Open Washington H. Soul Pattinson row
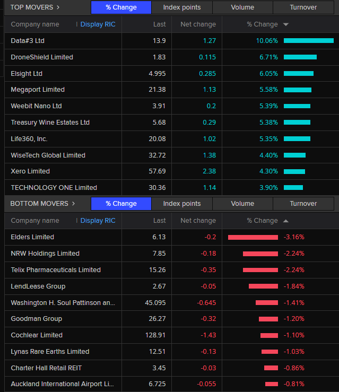The width and height of the screenshot is (339, 392). click(x=171, y=302)
